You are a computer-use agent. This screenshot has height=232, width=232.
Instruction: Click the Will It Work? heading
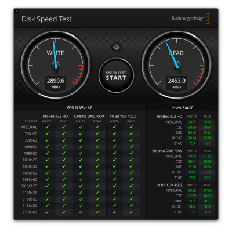[x=79, y=107]
